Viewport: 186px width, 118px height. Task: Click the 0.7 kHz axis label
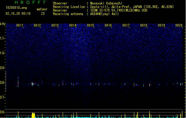click(x=2, y=97)
